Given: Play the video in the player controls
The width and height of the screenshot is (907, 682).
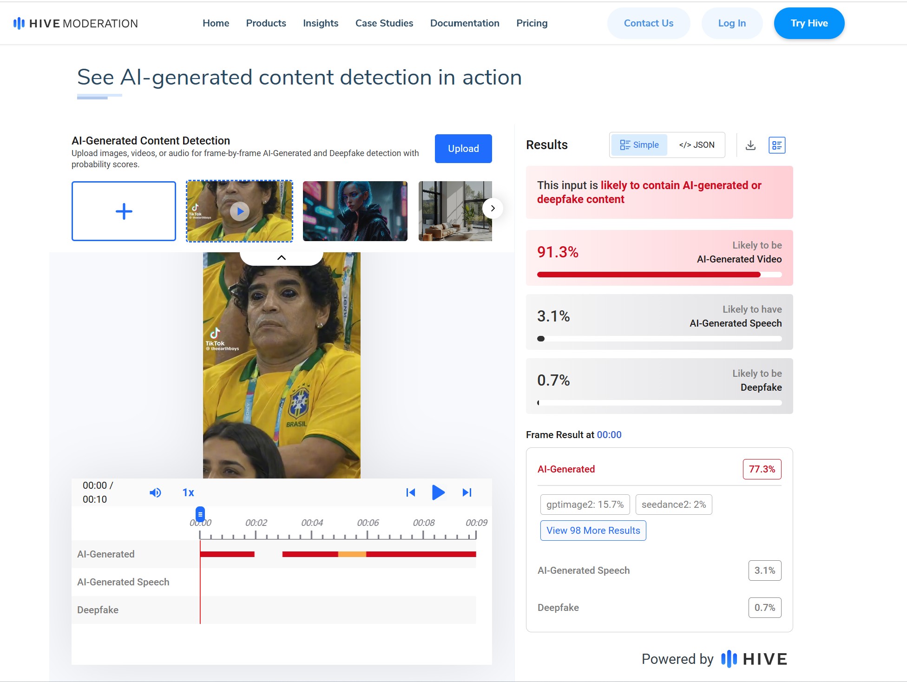Looking at the screenshot, I should pos(438,492).
